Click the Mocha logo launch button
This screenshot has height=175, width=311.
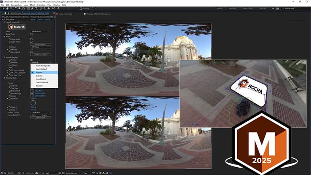(x=17, y=27)
